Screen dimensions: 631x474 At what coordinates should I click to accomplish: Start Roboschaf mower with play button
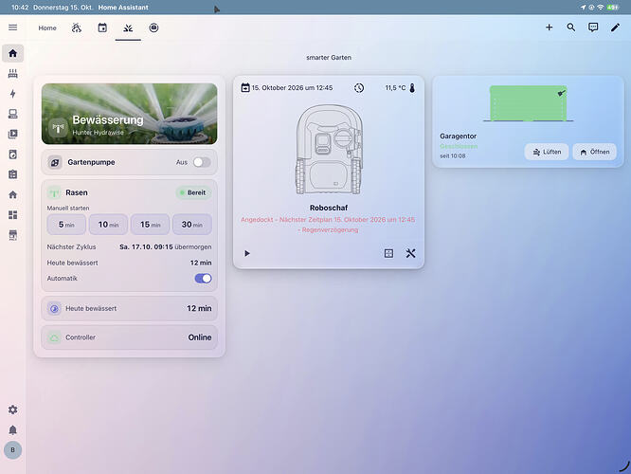(247, 253)
